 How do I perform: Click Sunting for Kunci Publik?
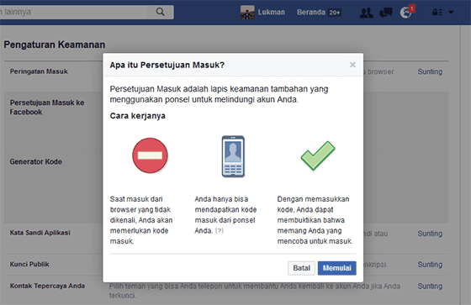(x=430, y=265)
